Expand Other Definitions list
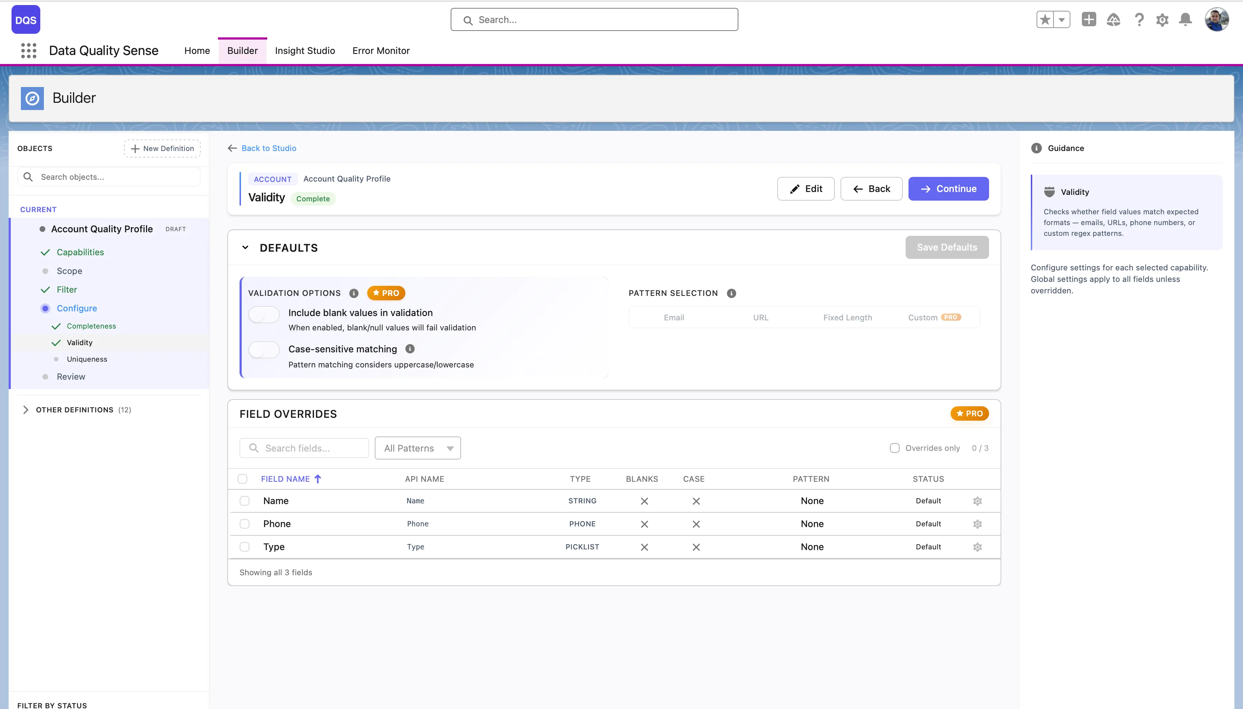This screenshot has height=709, width=1243. tap(26, 410)
